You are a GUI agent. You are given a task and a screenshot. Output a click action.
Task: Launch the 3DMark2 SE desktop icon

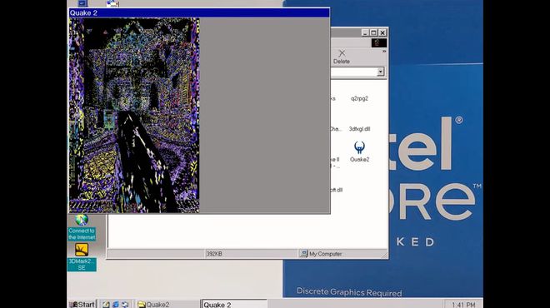[82, 257]
